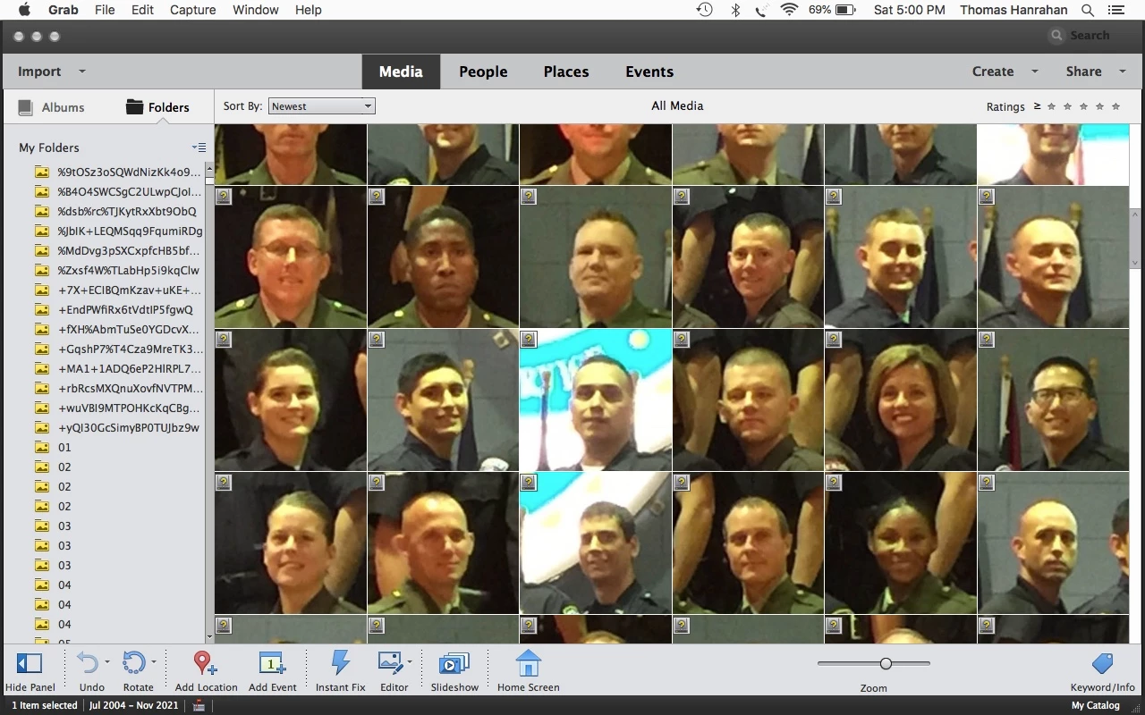
Task: Click the folder icon next to 01
Action: click(41, 447)
